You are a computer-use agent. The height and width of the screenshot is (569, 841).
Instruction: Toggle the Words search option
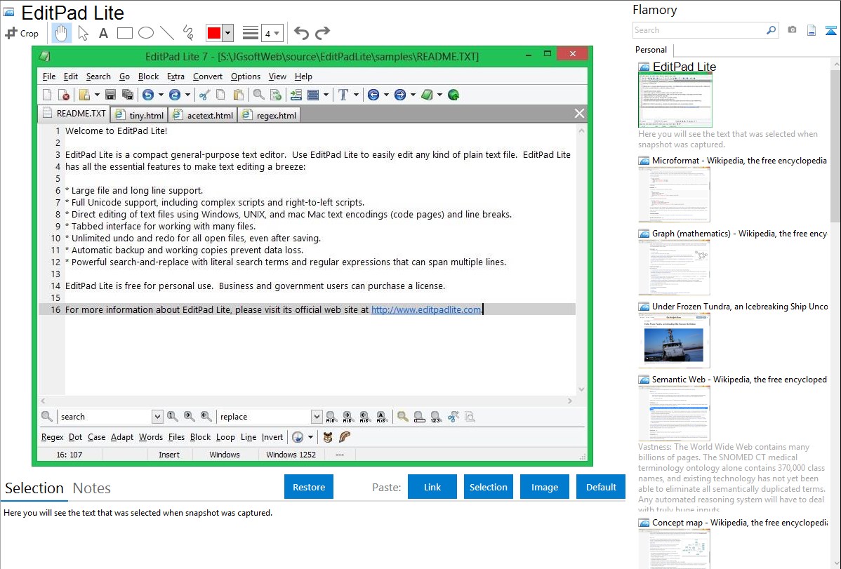151,437
